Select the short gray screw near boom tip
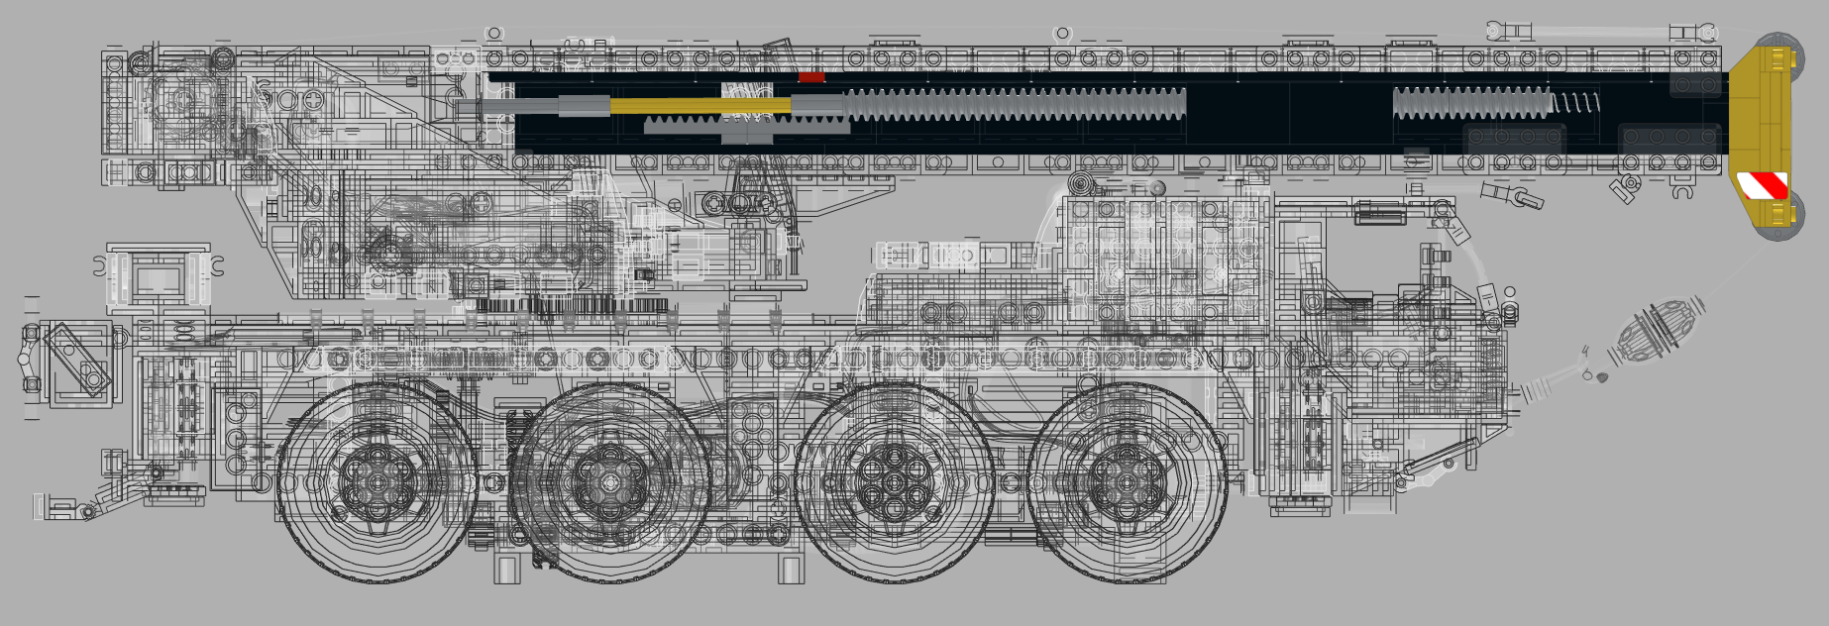1829x626 pixels. click(x=1471, y=102)
